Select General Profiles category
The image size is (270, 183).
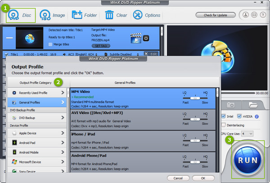37,102
